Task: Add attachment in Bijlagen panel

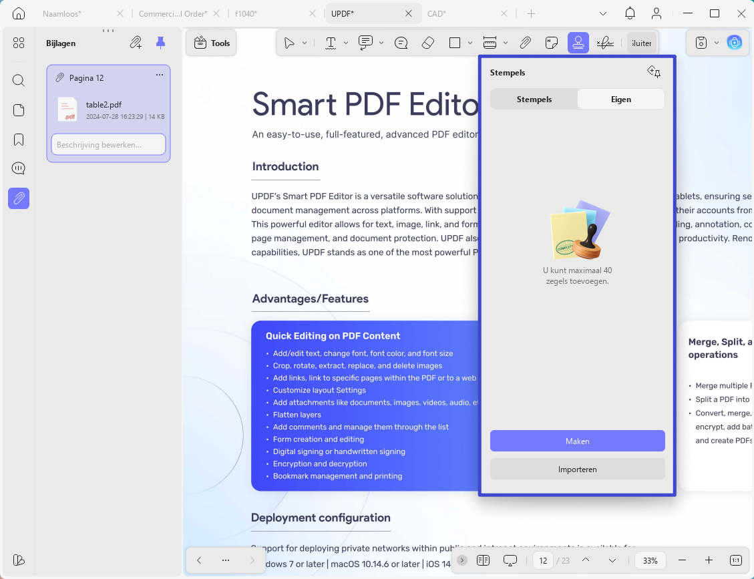Action: point(136,43)
